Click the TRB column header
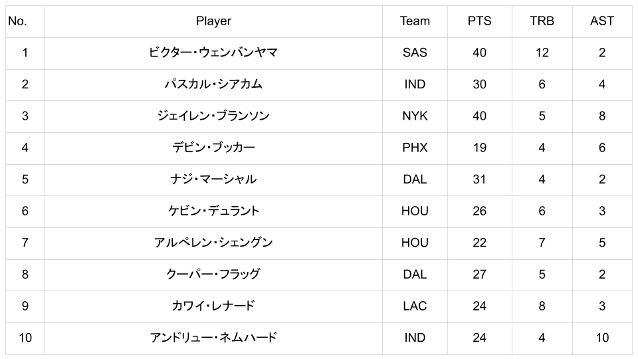This screenshot has width=638, height=359. pyautogui.click(x=542, y=21)
